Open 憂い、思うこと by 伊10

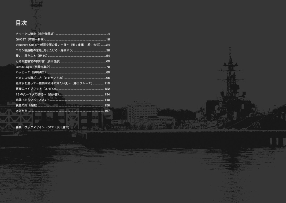coord(31,56)
